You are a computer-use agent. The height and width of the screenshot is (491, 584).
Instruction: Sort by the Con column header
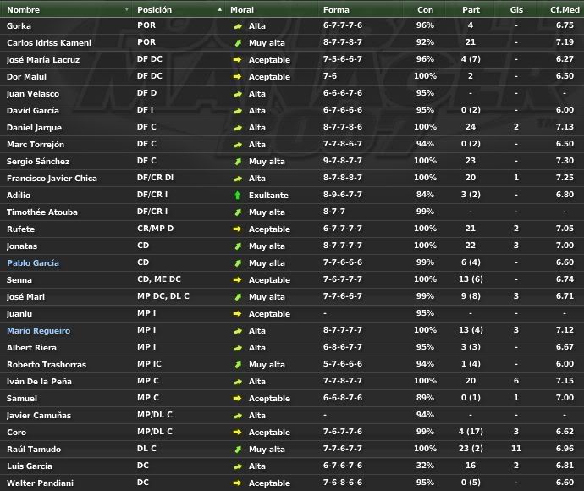pos(425,9)
